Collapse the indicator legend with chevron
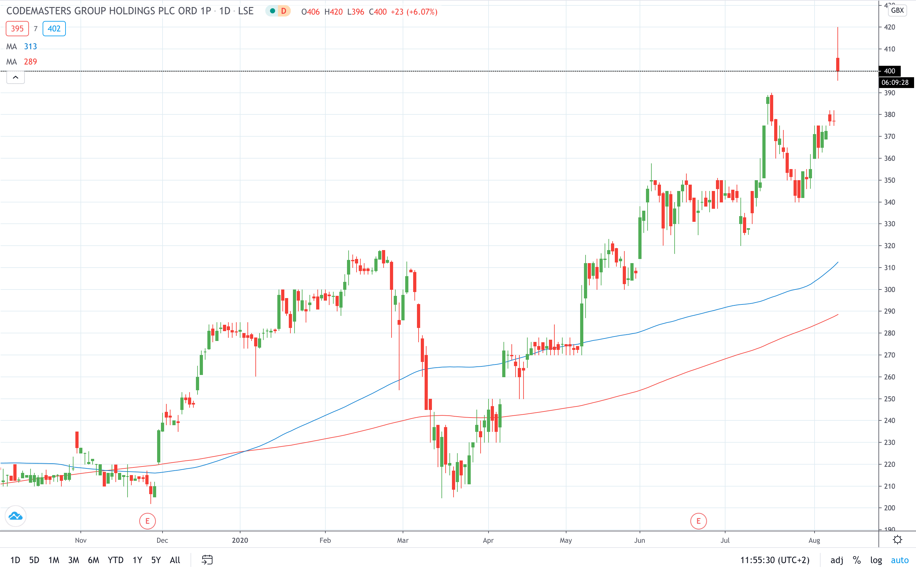The image size is (916, 572). (x=16, y=78)
